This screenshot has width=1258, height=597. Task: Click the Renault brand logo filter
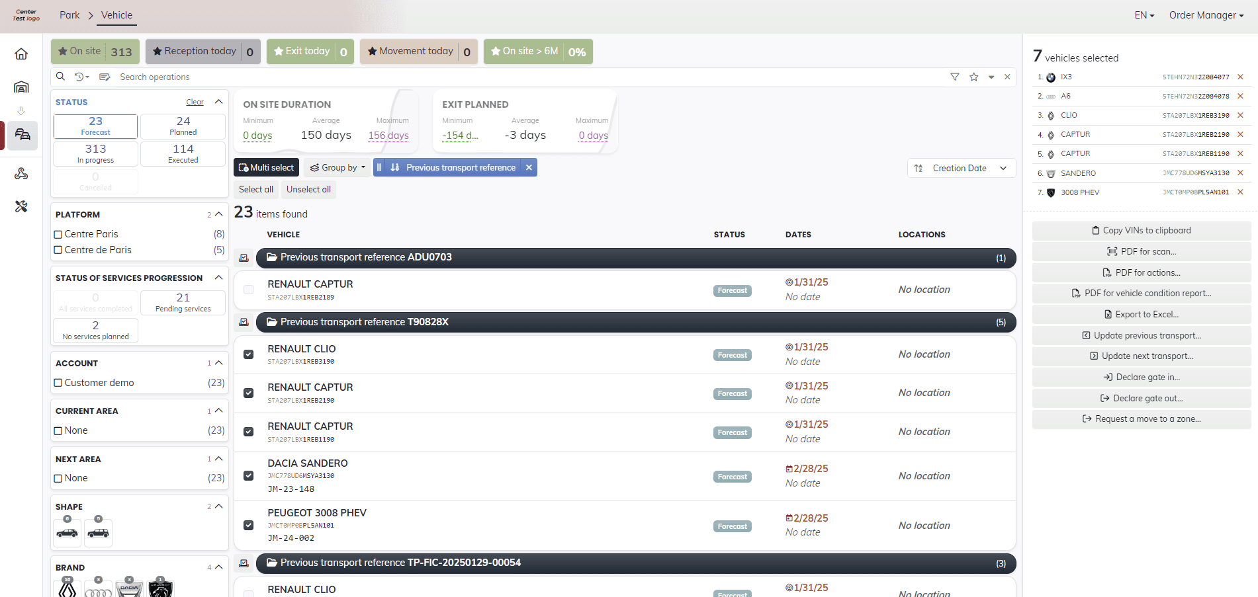point(67,588)
